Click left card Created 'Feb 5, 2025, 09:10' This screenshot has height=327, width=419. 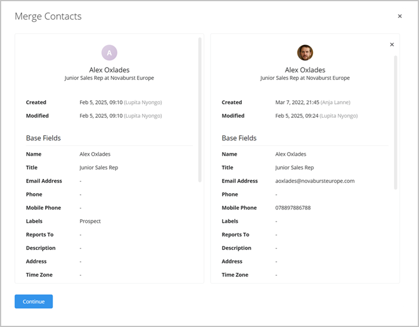[x=101, y=102]
